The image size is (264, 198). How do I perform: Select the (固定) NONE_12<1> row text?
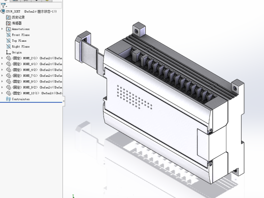tap(38, 93)
